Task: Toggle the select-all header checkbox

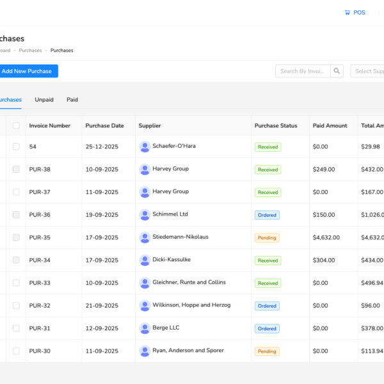Action: pos(16,125)
